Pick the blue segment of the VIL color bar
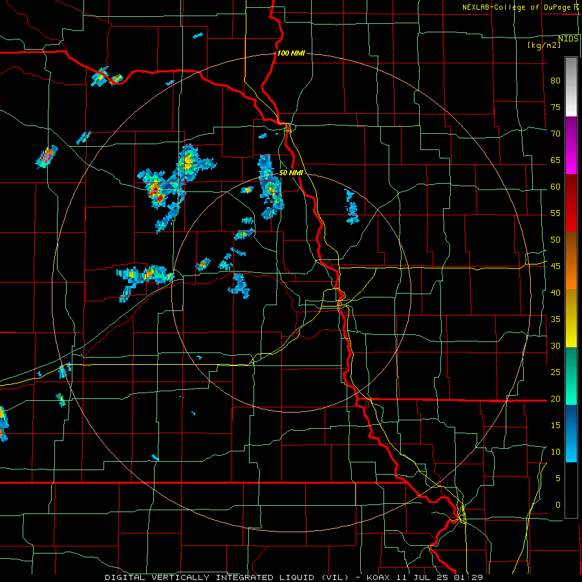 pyautogui.click(x=571, y=433)
